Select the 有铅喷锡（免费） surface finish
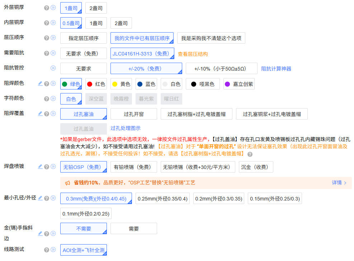The width and height of the screenshot is (354, 261). pyautogui.click(x=134, y=167)
